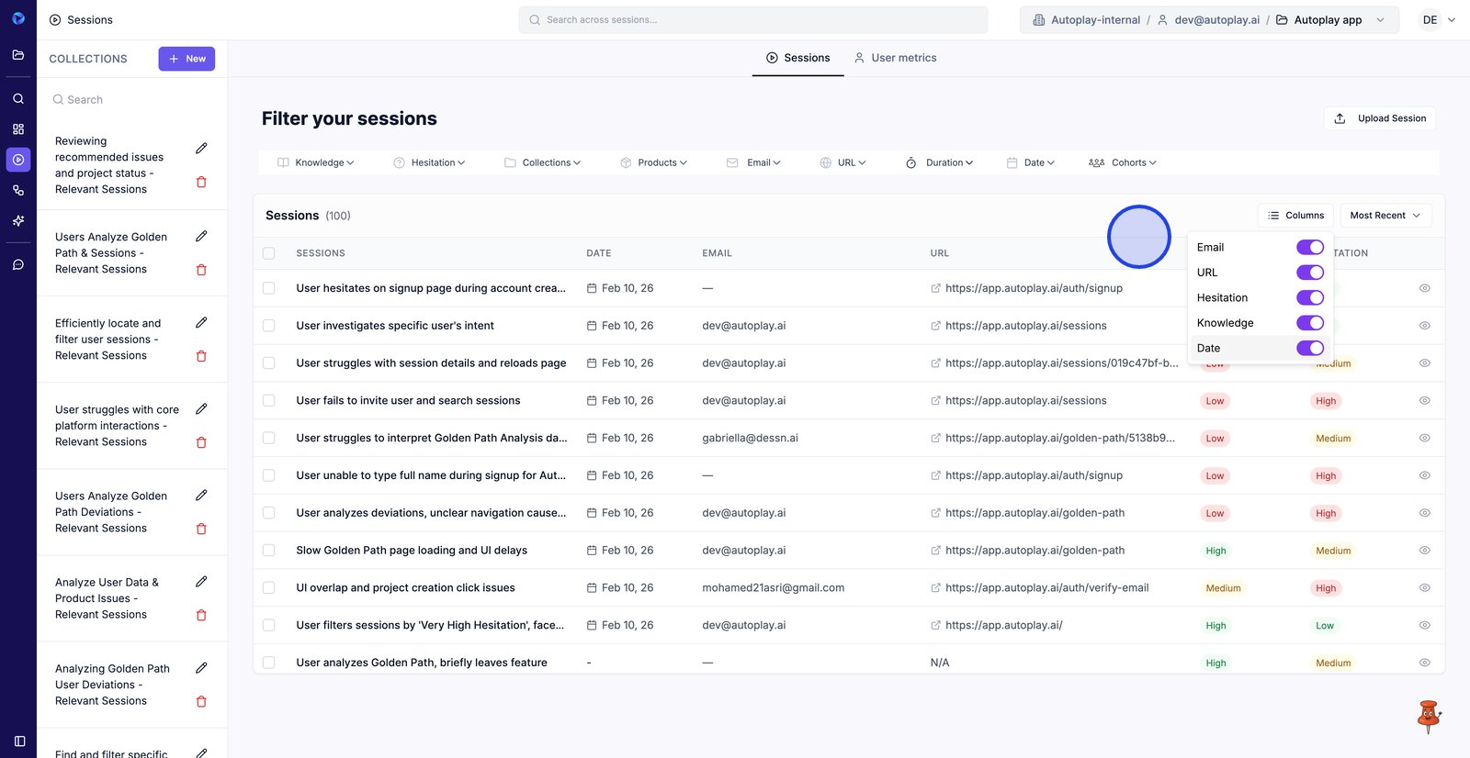
Task: Click the Upload Session button
Action: pyautogui.click(x=1380, y=118)
